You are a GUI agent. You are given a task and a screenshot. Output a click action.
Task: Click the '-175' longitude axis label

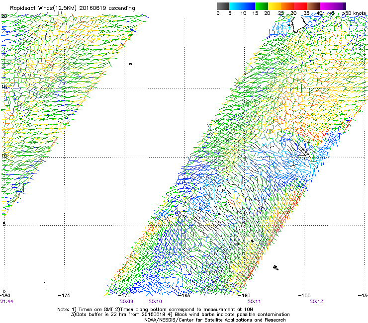pyautogui.click(x=64, y=295)
